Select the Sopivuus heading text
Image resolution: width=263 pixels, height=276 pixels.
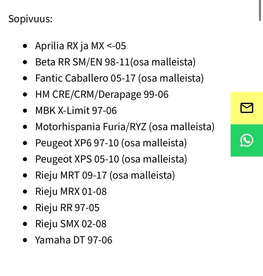30,19
